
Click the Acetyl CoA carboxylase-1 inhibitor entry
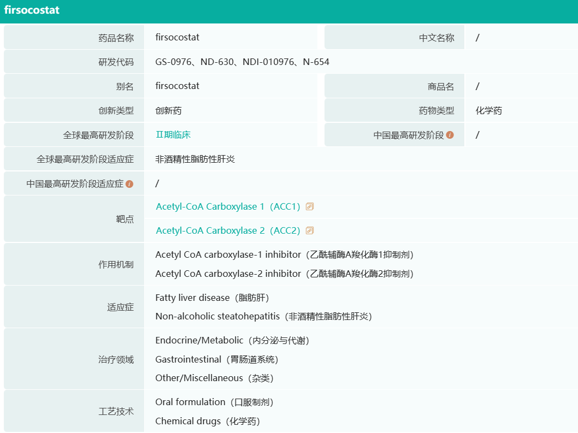click(284, 254)
